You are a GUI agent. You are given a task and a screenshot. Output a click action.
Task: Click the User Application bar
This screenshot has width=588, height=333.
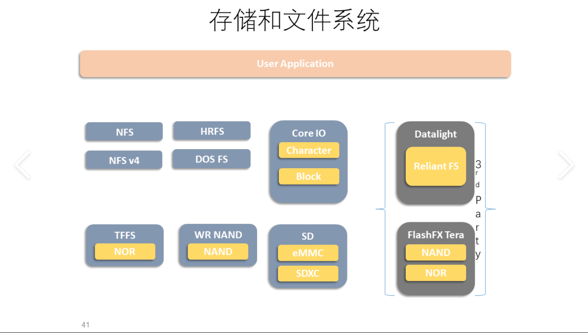pos(295,64)
